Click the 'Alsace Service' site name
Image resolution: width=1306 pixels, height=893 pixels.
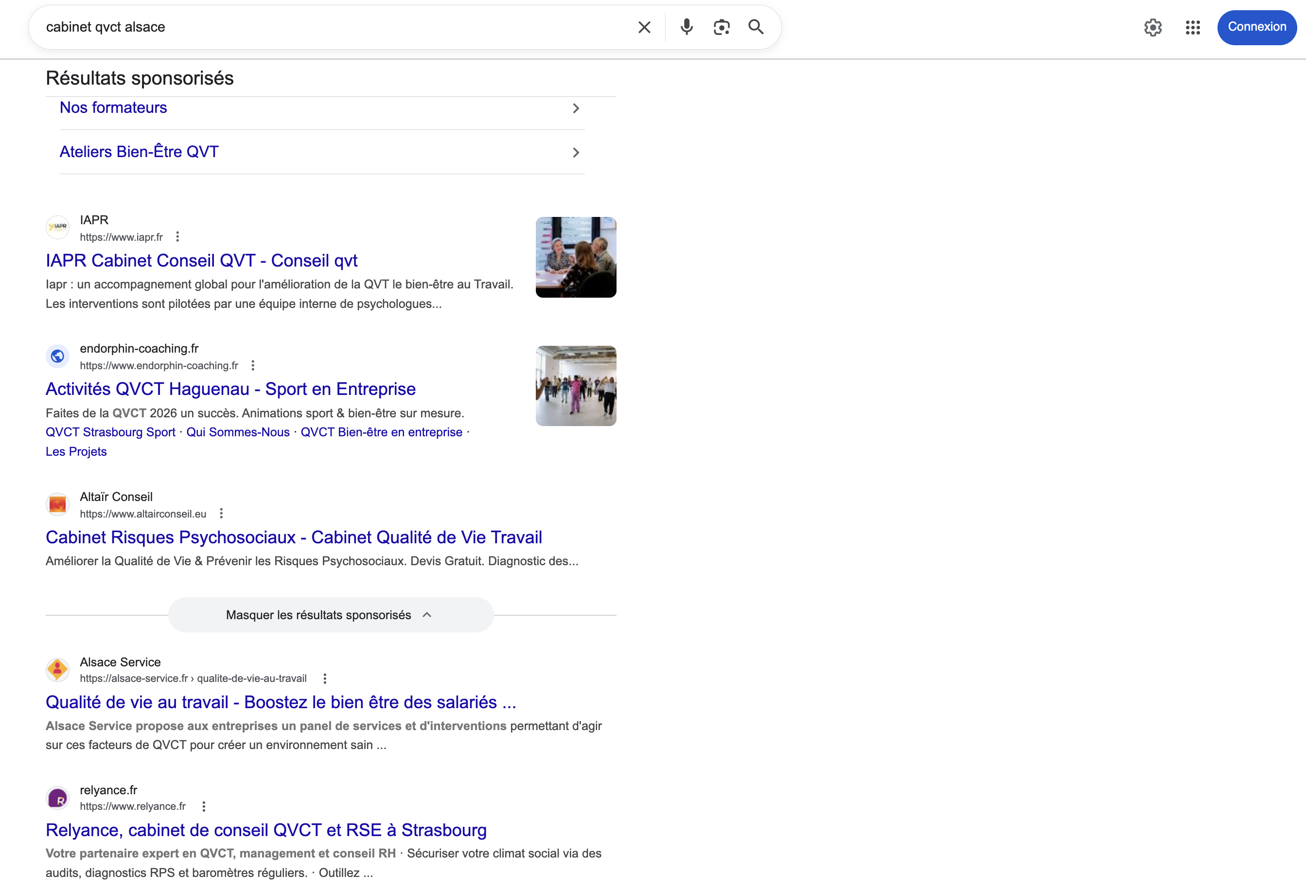[120, 662]
